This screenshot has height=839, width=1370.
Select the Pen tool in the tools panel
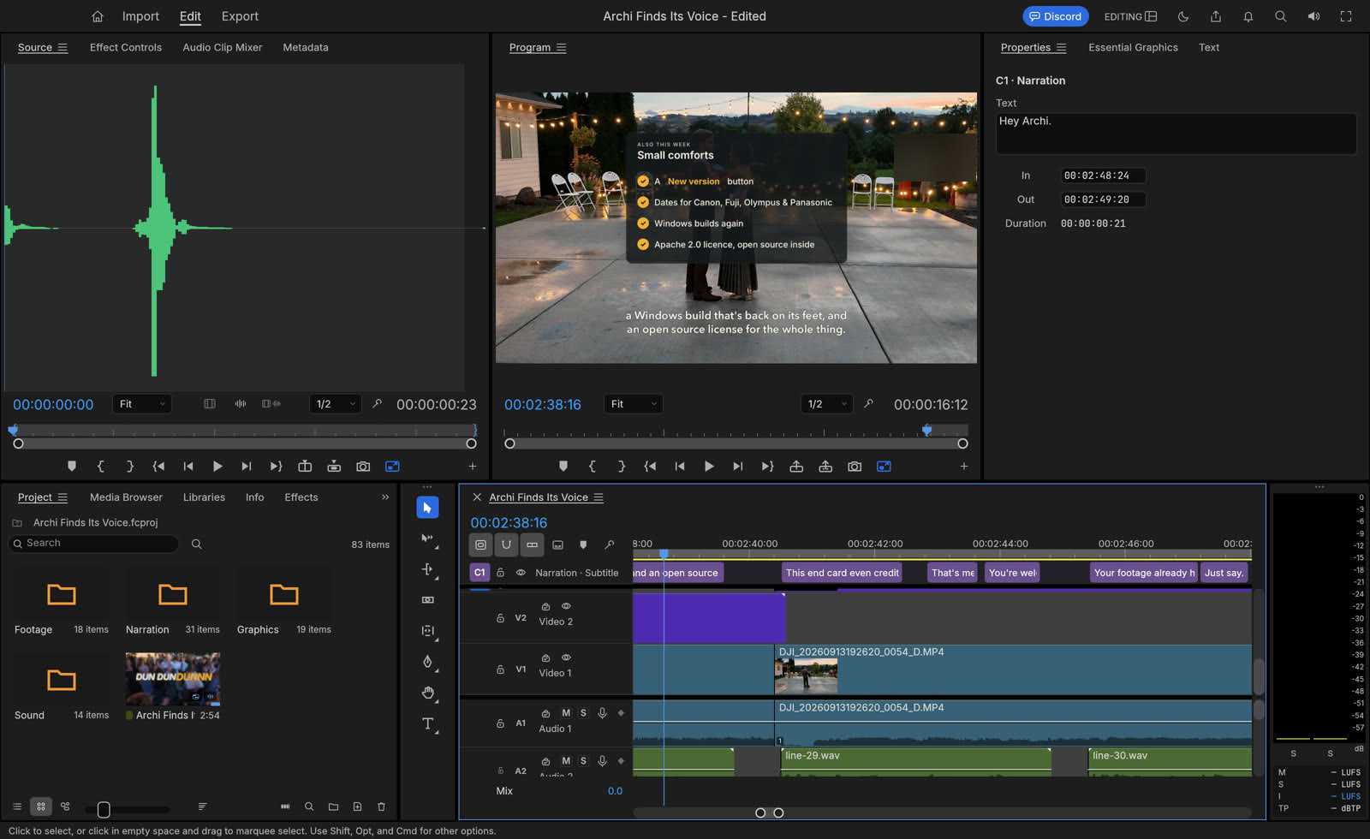pos(427,662)
